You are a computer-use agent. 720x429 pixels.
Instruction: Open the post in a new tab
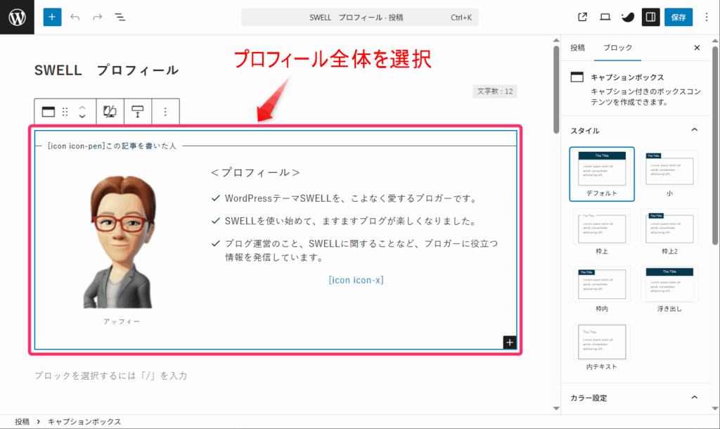click(x=582, y=17)
